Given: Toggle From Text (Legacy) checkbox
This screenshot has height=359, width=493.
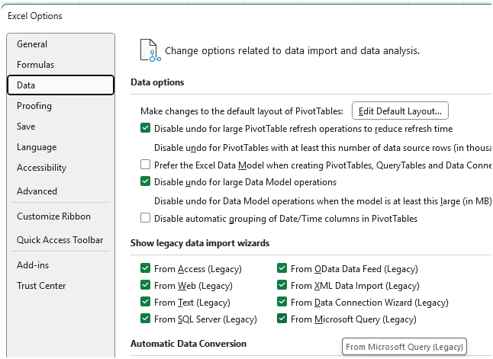Looking at the screenshot, I should coord(145,302).
